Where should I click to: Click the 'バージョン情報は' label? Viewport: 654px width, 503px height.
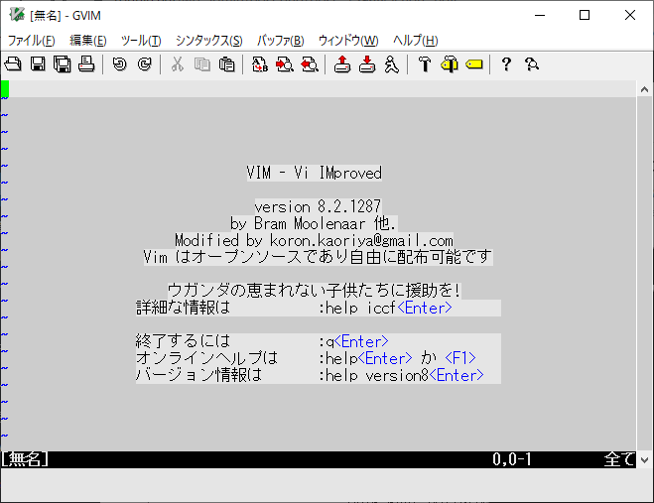(198, 375)
